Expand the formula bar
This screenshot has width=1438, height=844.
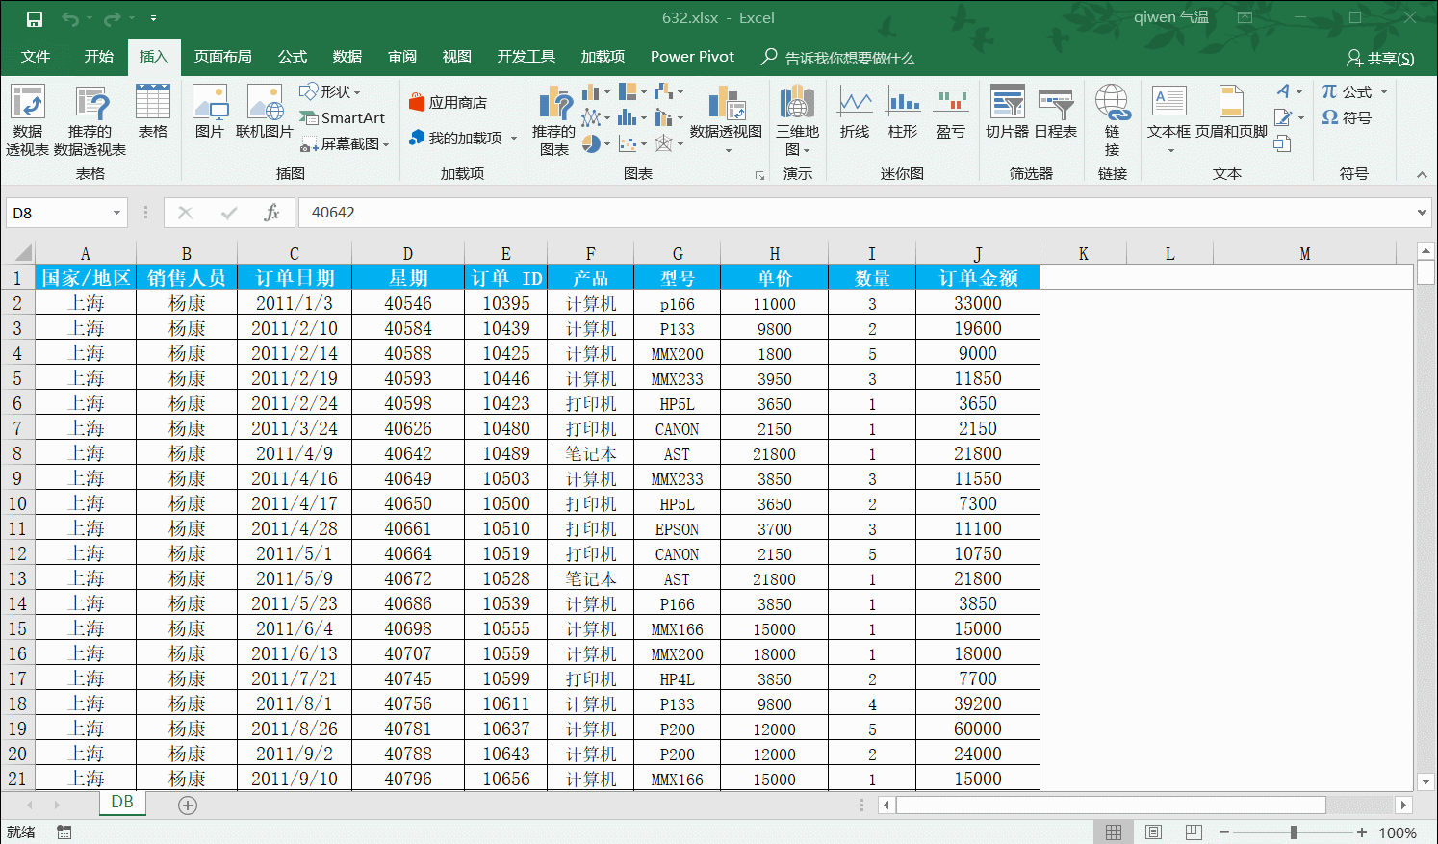coord(1422,213)
